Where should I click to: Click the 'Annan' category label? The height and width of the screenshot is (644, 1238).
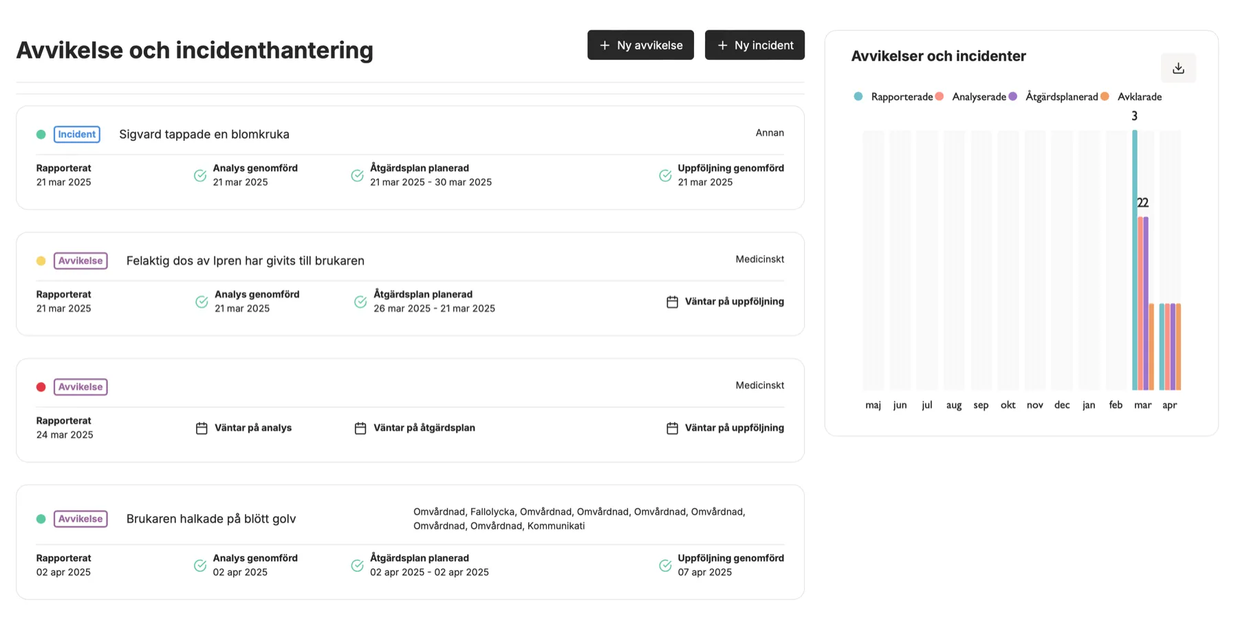tap(770, 133)
